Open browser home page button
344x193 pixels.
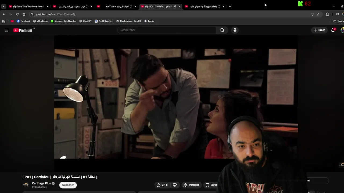(24, 14)
